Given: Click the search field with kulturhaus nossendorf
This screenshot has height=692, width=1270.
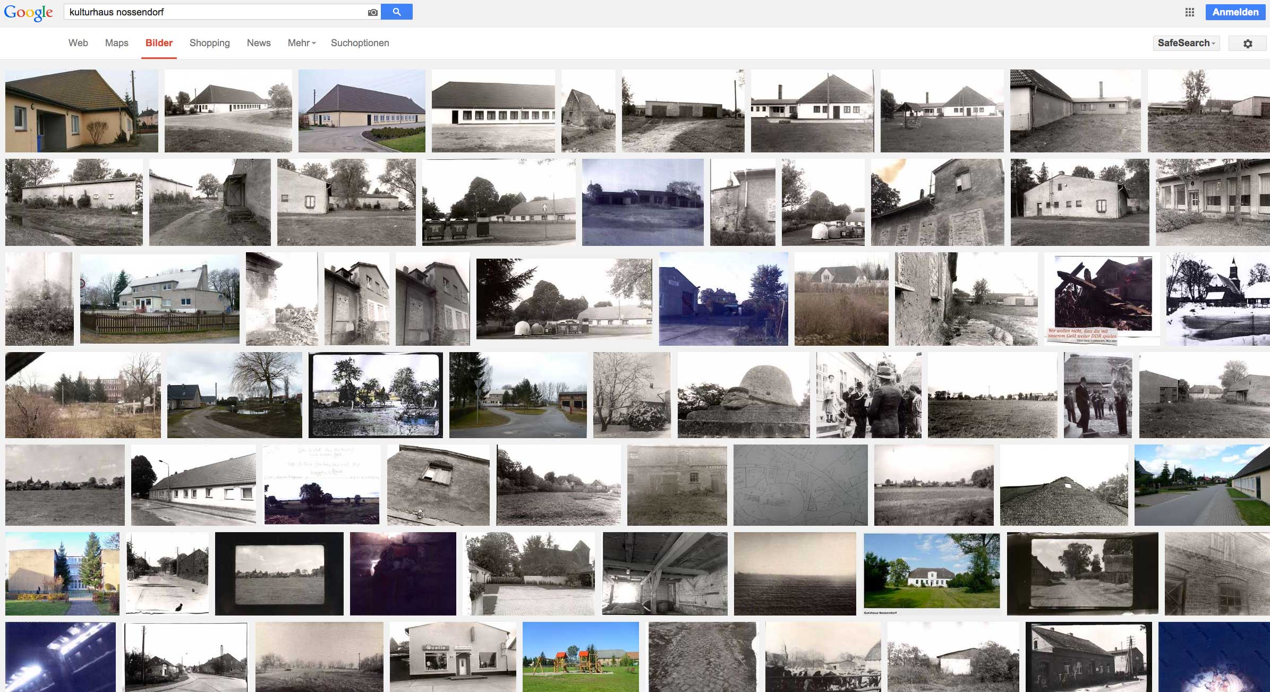Looking at the screenshot, I should pos(212,12).
